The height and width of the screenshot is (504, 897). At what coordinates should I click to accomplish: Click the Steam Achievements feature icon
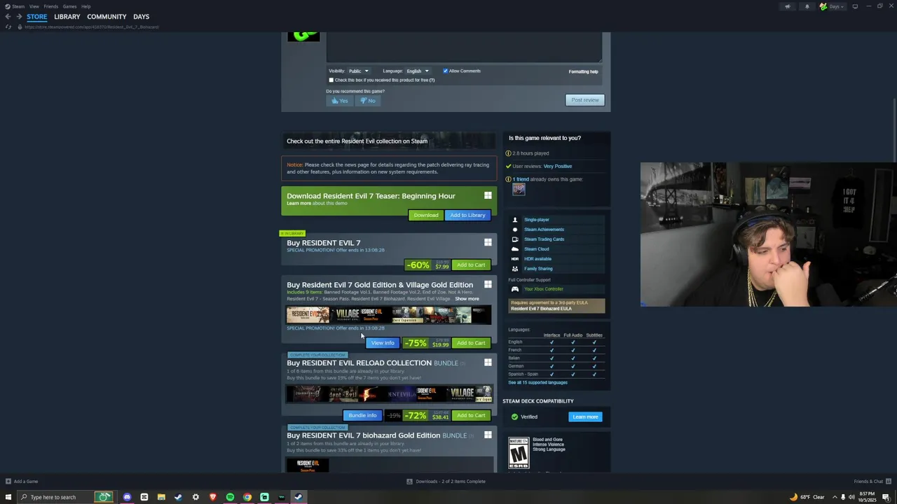point(515,230)
